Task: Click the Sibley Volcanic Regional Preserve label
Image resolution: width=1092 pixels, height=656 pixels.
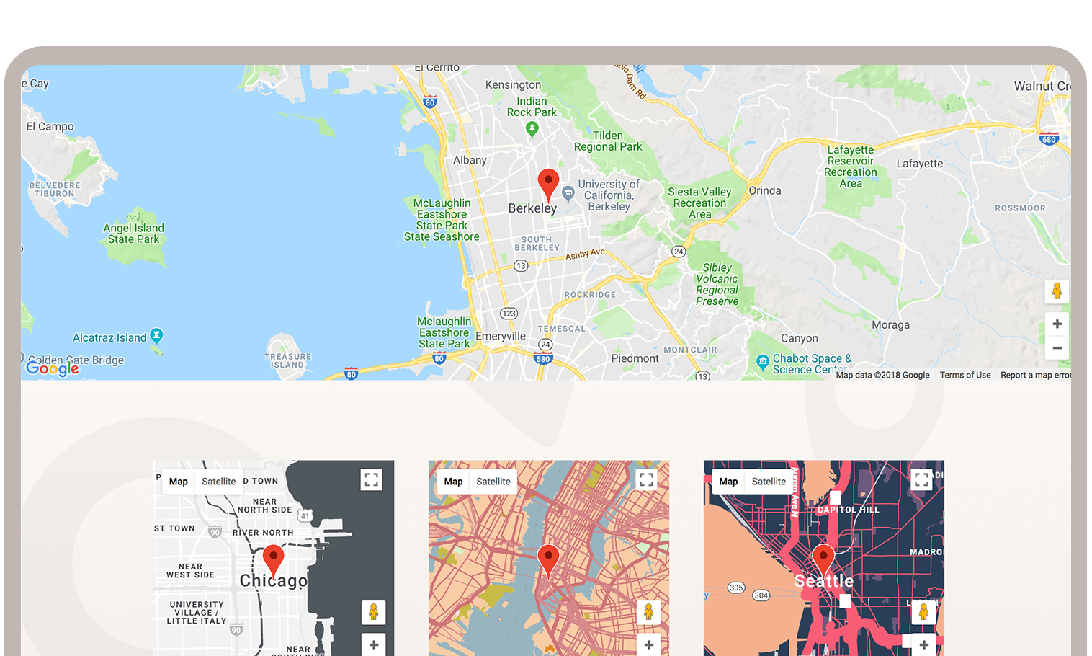Action: click(717, 284)
